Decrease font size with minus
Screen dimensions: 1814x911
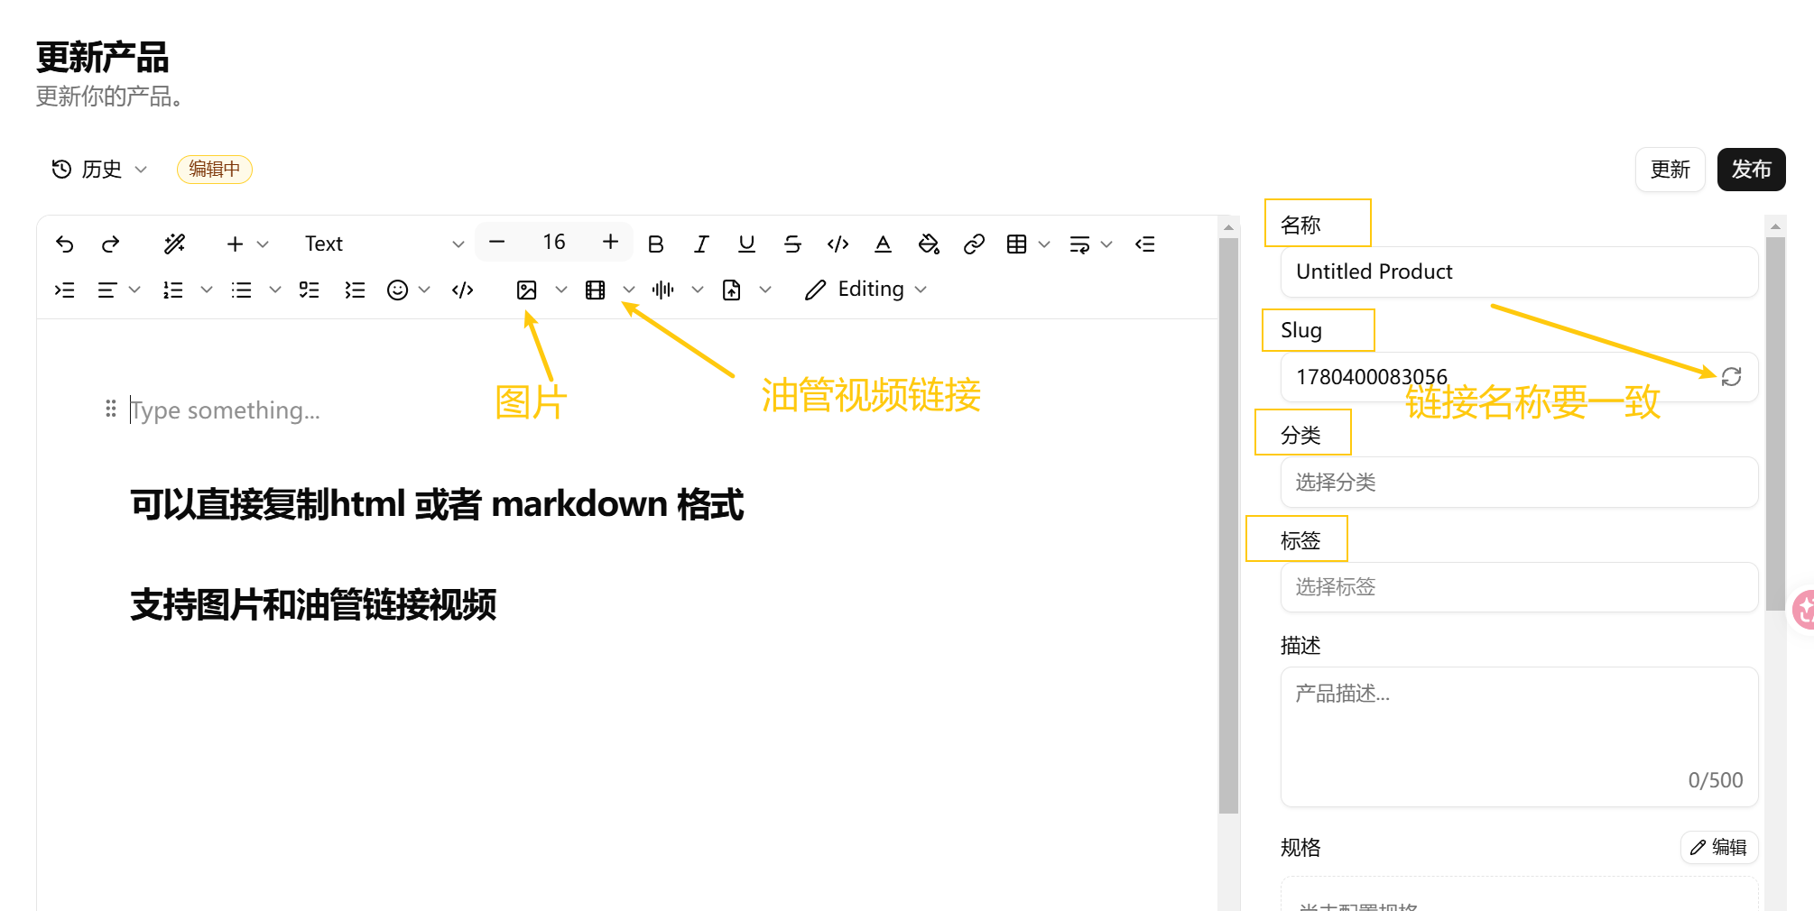pos(496,243)
